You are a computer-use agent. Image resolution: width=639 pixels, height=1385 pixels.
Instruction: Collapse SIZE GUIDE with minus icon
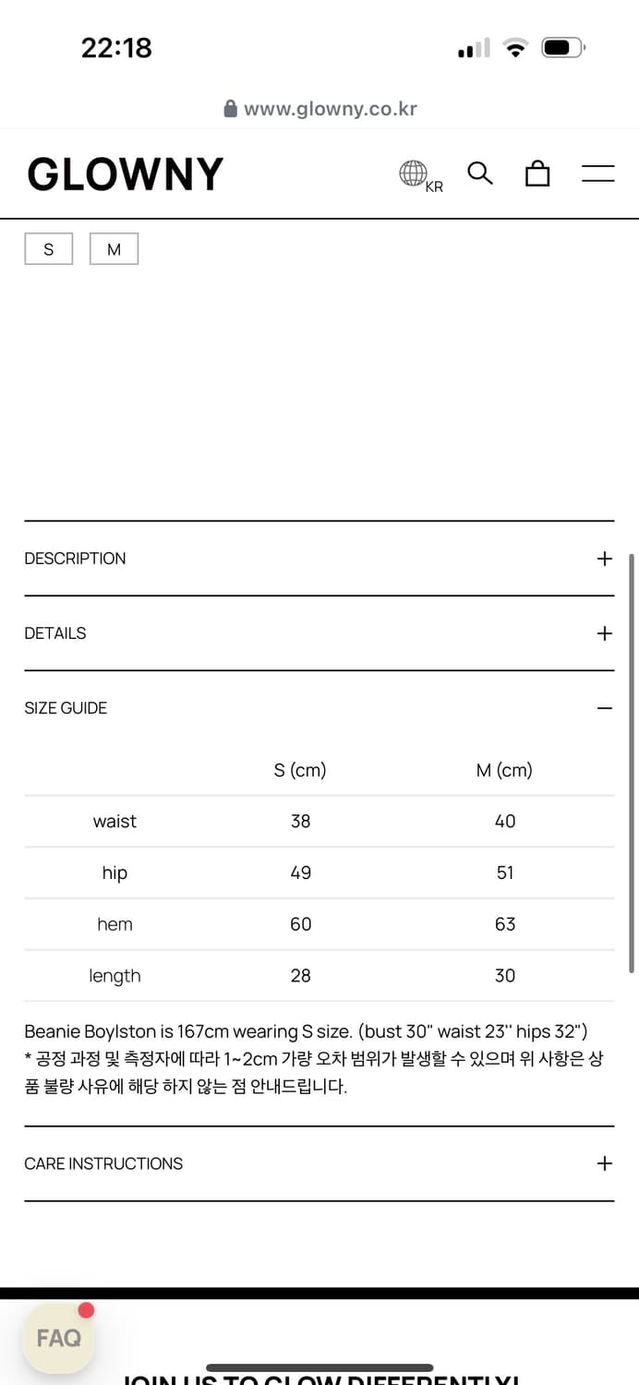click(x=604, y=708)
